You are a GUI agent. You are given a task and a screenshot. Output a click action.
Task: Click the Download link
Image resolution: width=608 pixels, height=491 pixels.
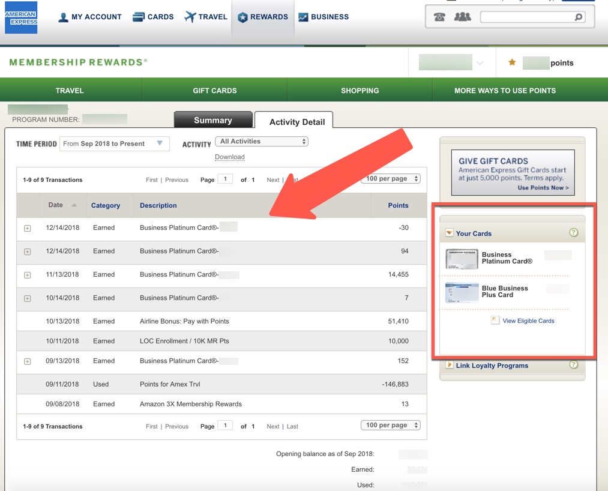pos(230,157)
